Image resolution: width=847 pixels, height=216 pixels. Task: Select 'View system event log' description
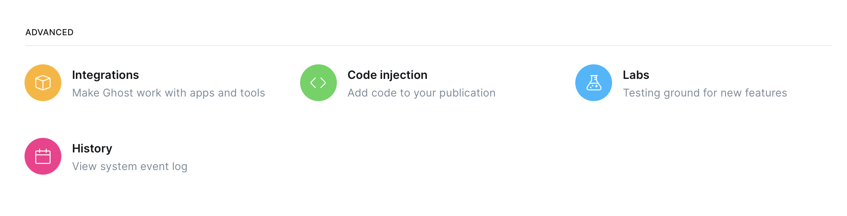click(x=130, y=167)
